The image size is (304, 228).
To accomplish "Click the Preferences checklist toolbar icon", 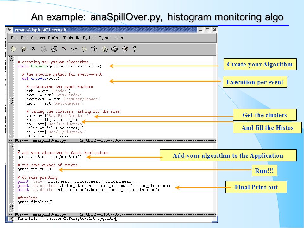I will pos(125,49).
